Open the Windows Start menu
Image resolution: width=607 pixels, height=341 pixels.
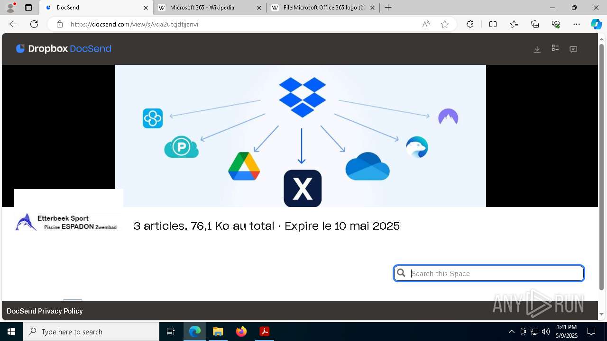[x=11, y=332]
